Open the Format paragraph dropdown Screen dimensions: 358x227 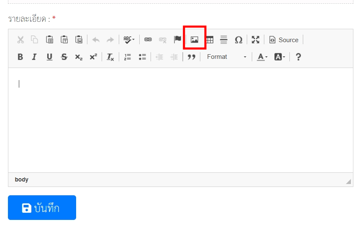(x=226, y=57)
